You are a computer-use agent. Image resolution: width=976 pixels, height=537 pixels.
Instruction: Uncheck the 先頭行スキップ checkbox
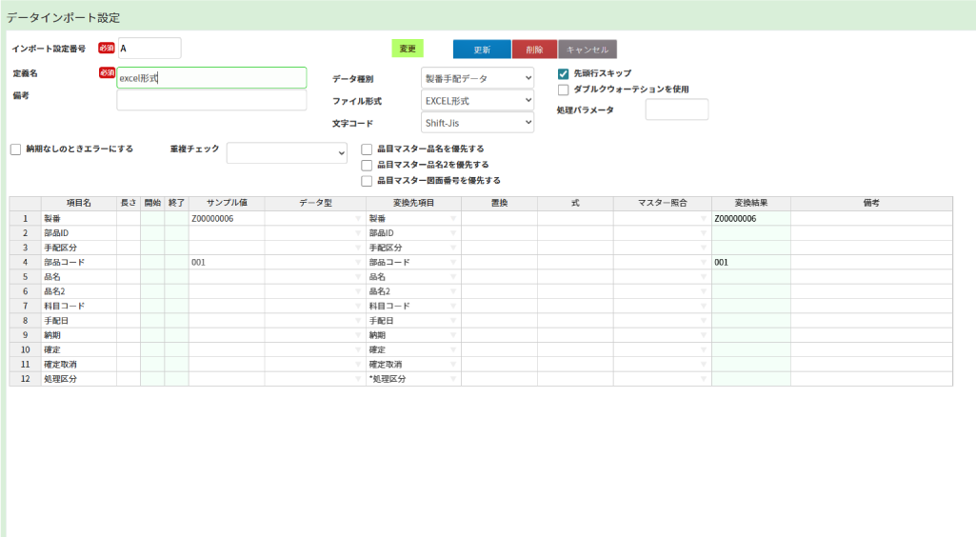(564, 73)
